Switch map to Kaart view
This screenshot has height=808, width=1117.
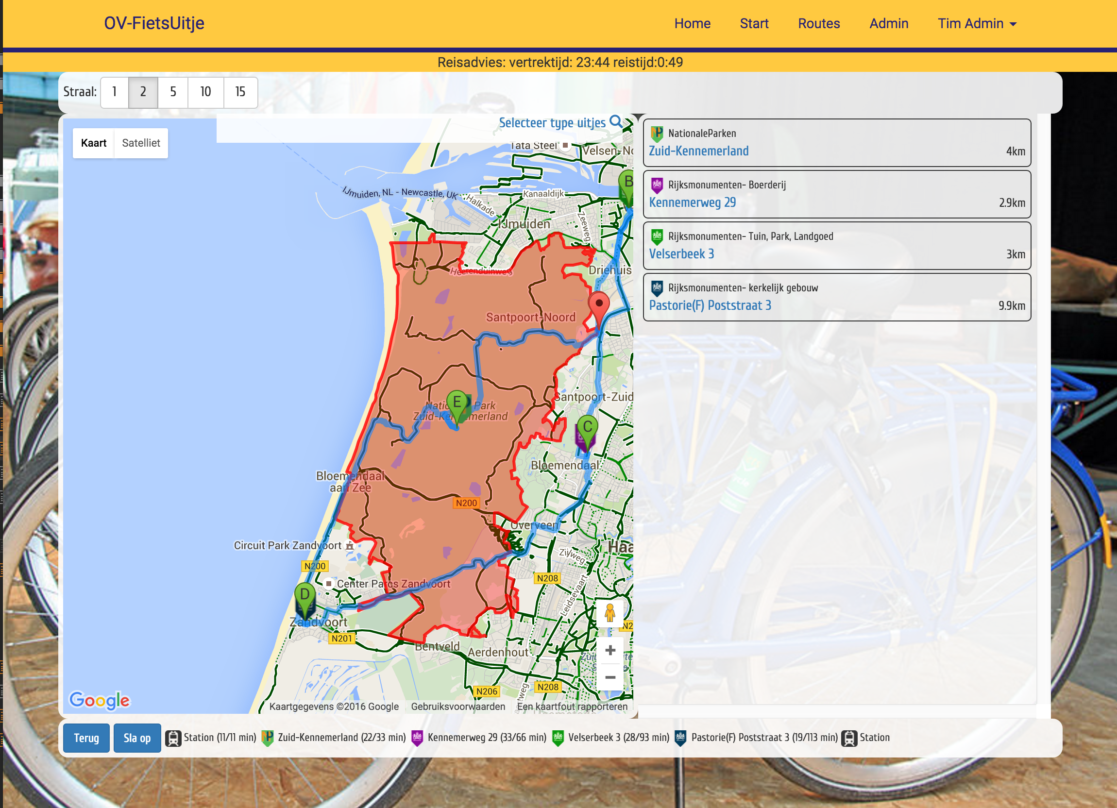click(x=94, y=143)
